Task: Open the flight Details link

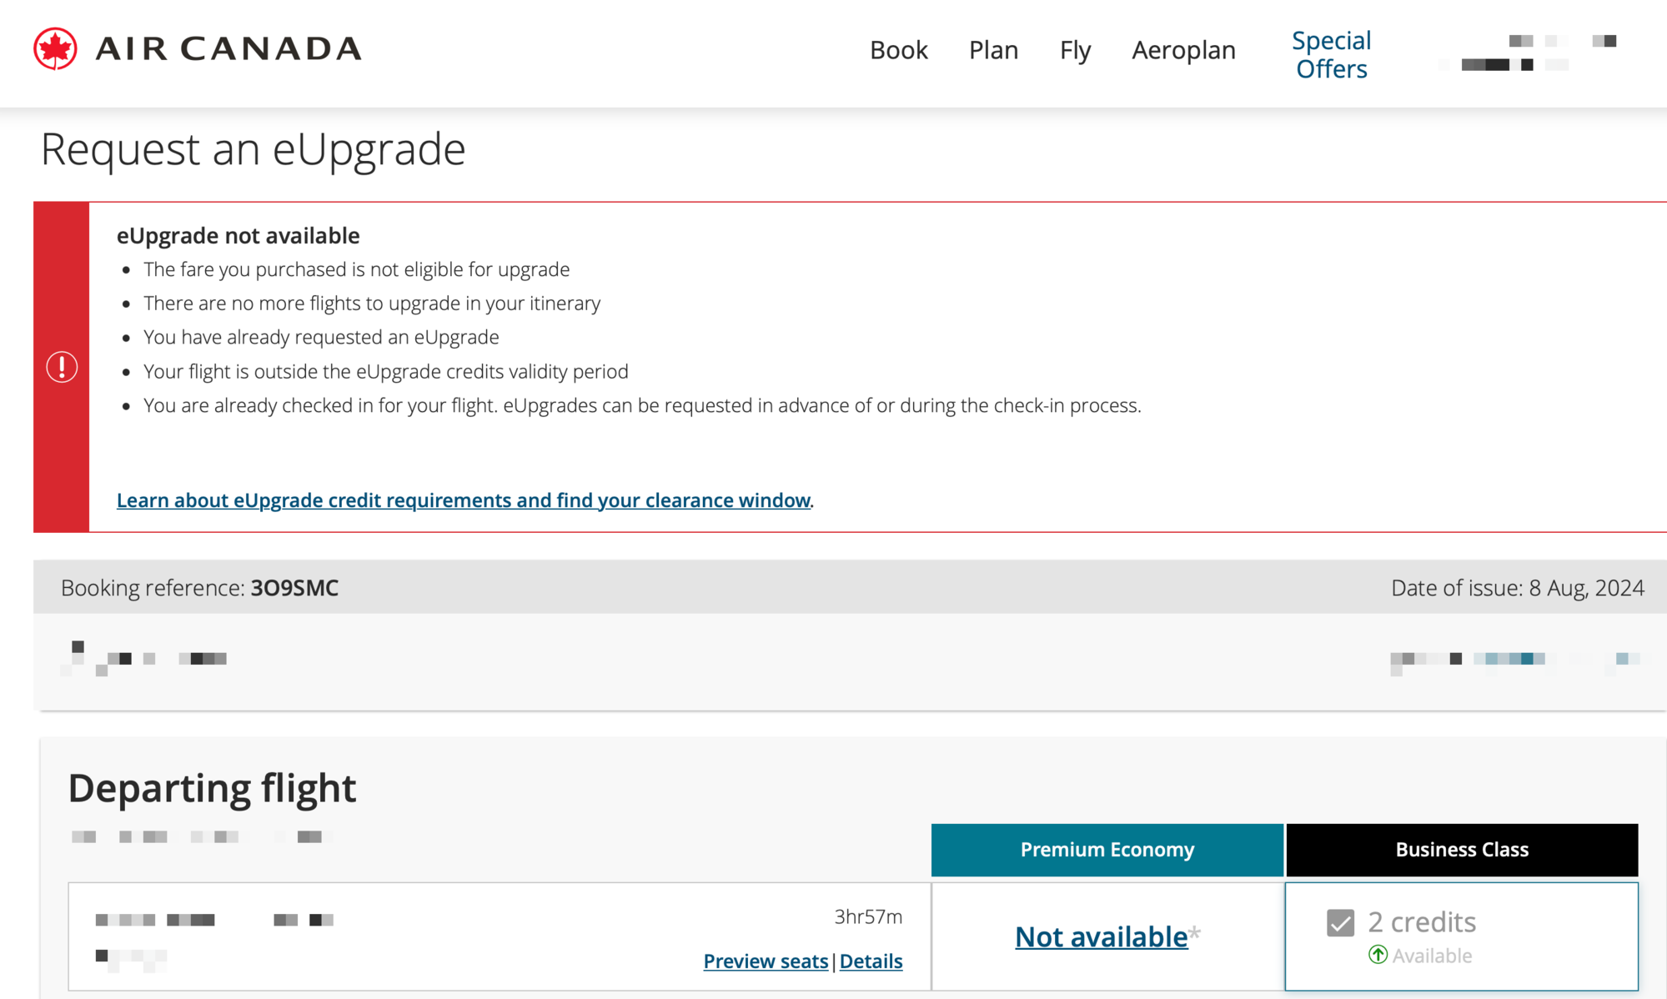Action: pyautogui.click(x=871, y=961)
